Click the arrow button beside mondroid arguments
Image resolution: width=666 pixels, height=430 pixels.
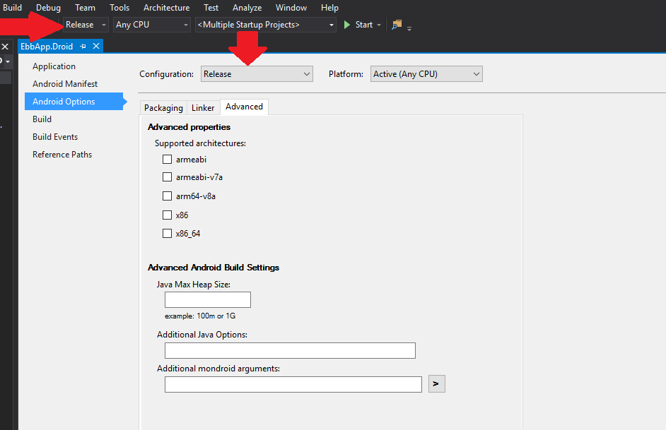pyautogui.click(x=436, y=384)
